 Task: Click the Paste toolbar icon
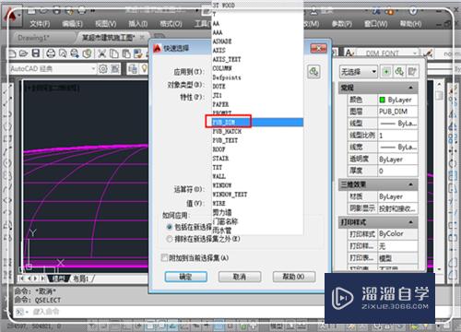[126, 53]
